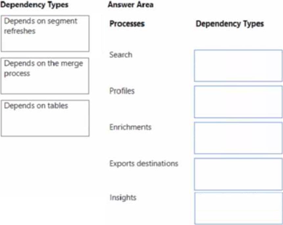Select the Exports destinations answer box
The height and width of the screenshot is (225, 283).
(x=238, y=174)
